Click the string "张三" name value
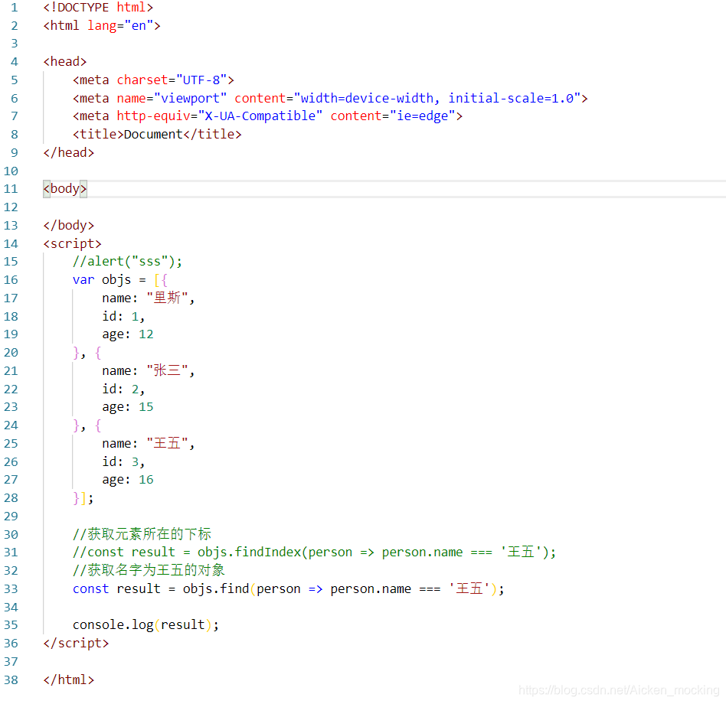 (167, 370)
